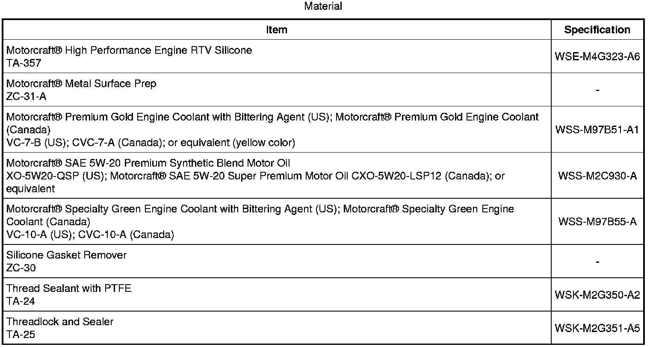The image size is (650, 347).
Task: Click the "Material" table title
Action: tap(323, 6)
